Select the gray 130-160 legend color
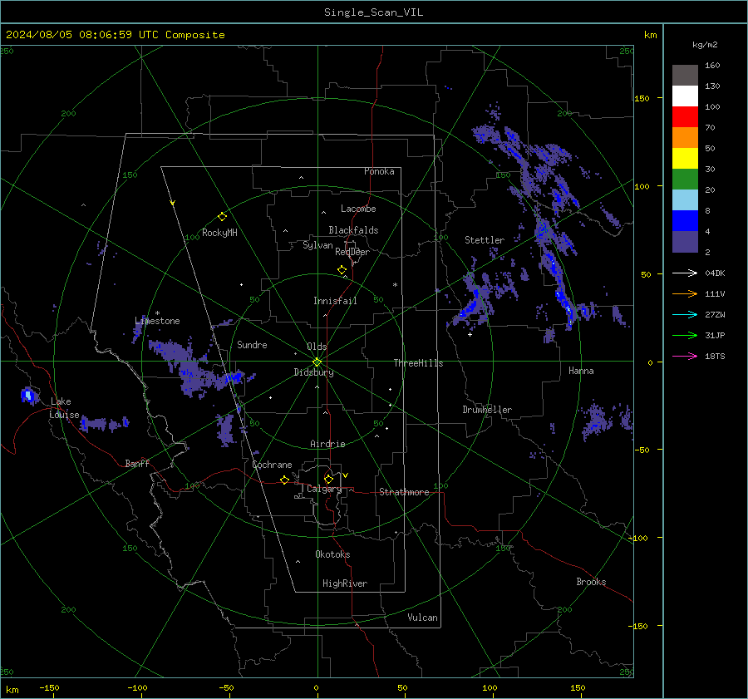 pyautogui.click(x=685, y=76)
